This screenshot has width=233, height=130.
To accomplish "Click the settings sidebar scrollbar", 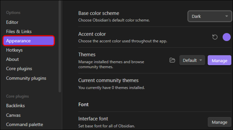I will (x=60, y=46).
